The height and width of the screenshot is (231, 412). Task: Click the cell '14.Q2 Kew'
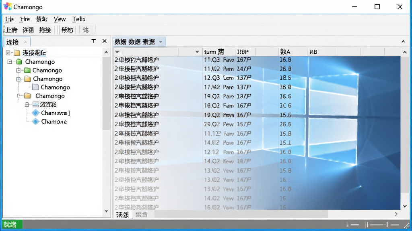tap(219, 161)
